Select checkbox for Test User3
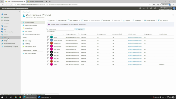This screenshot has height=99, width=176. click(x=48, y=58)
